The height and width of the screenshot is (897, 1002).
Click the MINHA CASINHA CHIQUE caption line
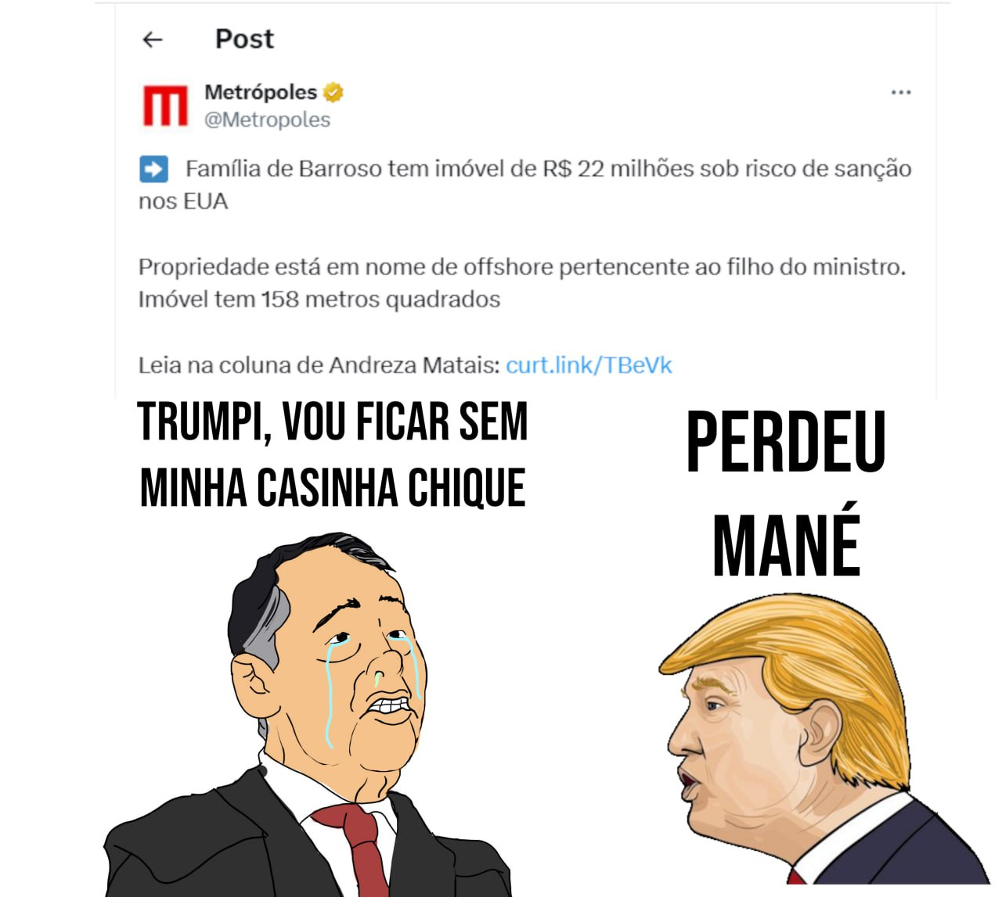pos(333,488)
